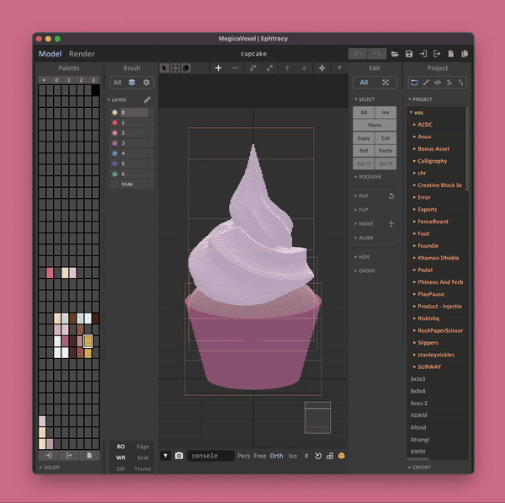The height and width of the screenshot is (503, 505).
Task: Create new file with page icon
Action: pos(451,54)
